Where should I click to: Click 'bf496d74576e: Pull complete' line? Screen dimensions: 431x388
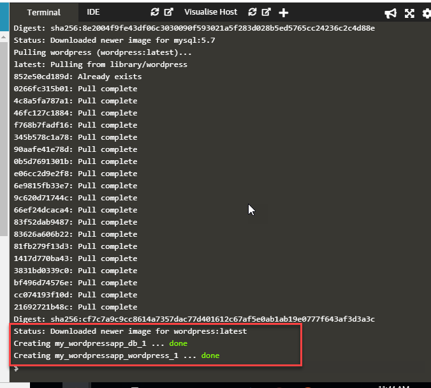click(75, 282)
